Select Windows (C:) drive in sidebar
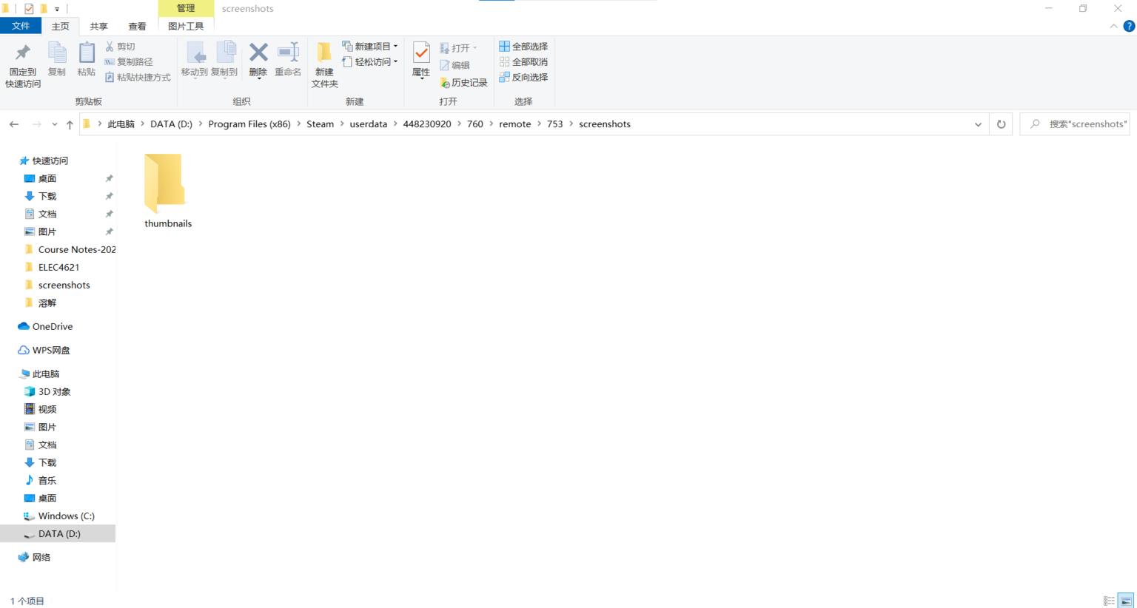 [x=66, y=516]
